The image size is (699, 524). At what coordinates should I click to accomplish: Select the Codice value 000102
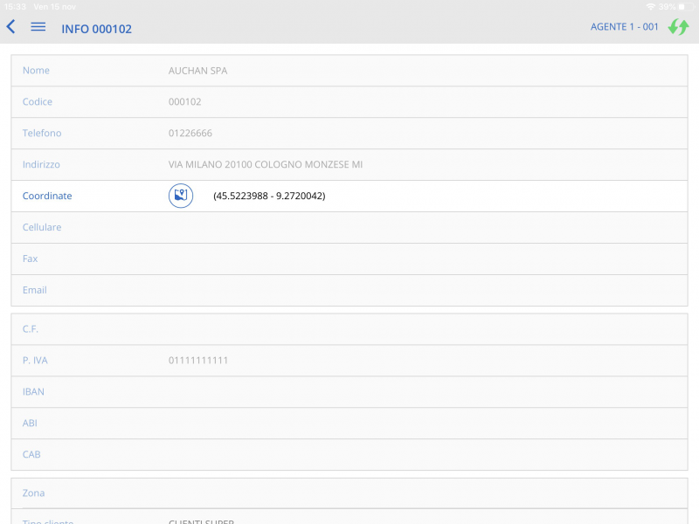click(184, 102)
